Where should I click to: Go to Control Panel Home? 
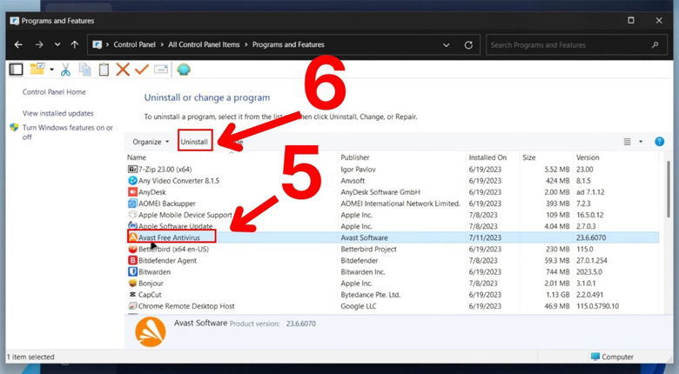[54, 92]
